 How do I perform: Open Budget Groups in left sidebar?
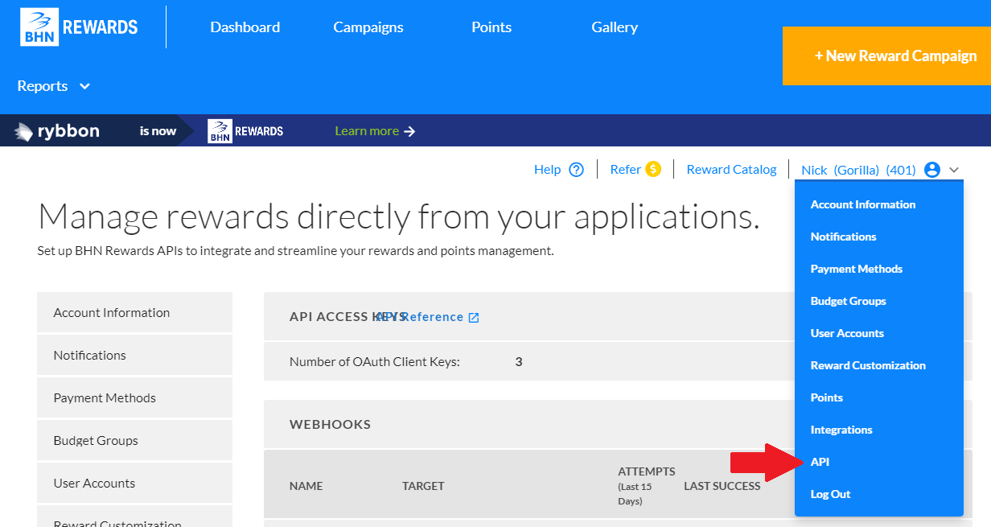tap(134, 440)
